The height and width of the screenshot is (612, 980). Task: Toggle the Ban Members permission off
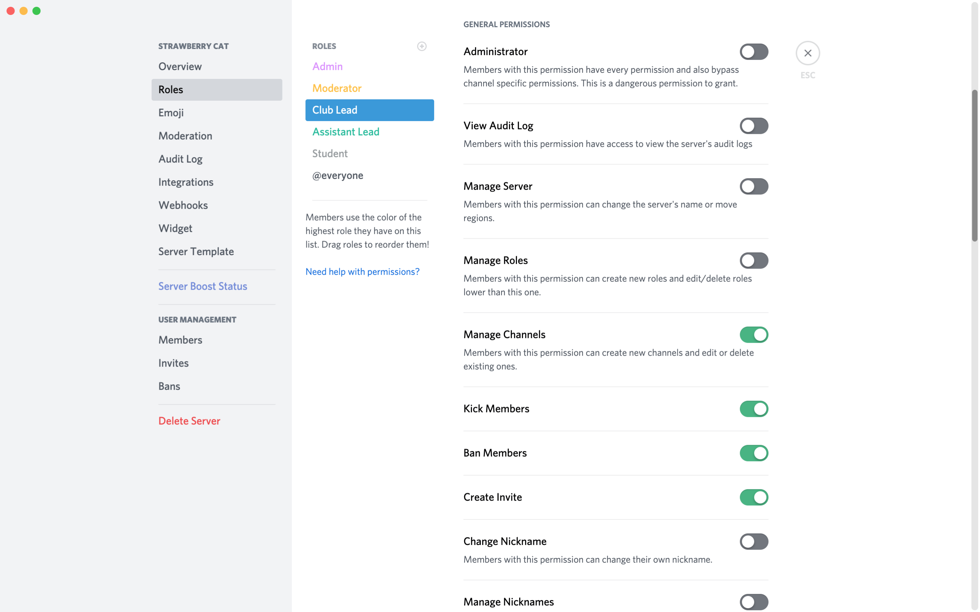tap(753, 453)
